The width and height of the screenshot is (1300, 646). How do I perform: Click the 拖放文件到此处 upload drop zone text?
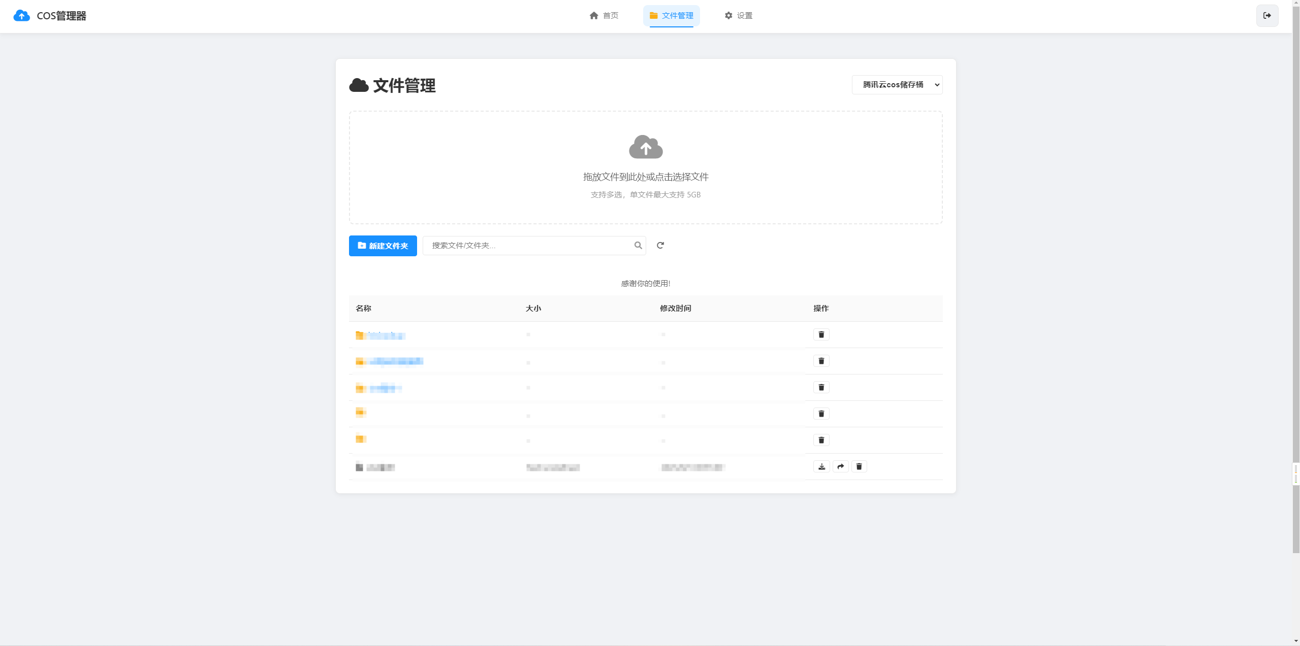coord(645,177)
